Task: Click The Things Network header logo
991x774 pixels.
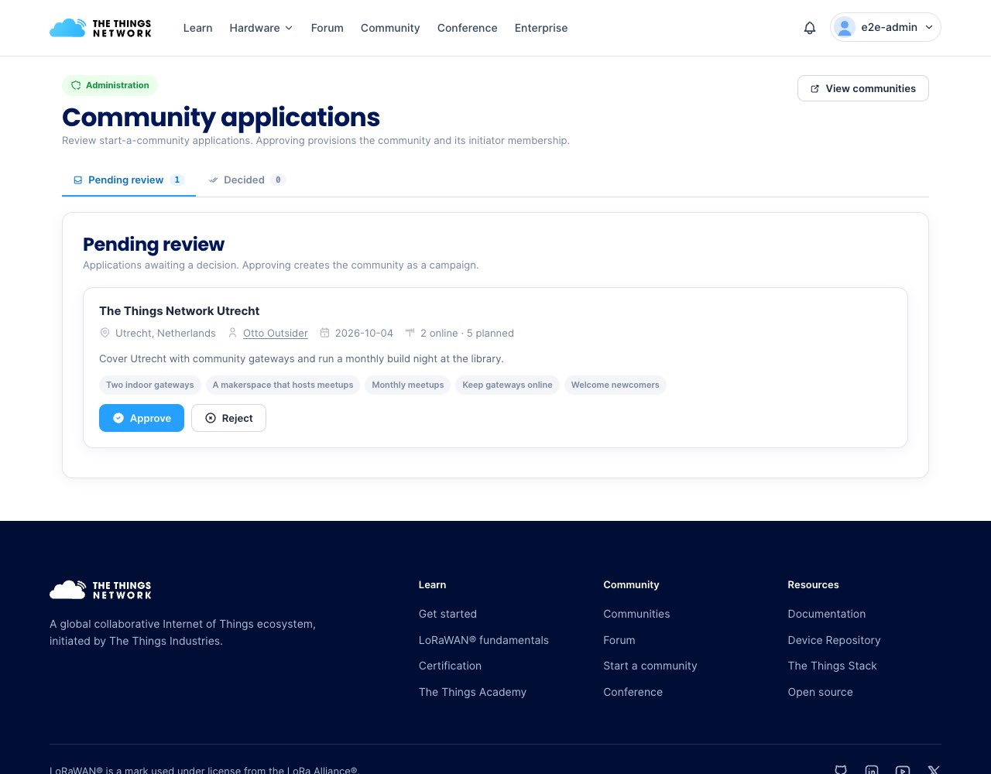Action: click(101, 28)
